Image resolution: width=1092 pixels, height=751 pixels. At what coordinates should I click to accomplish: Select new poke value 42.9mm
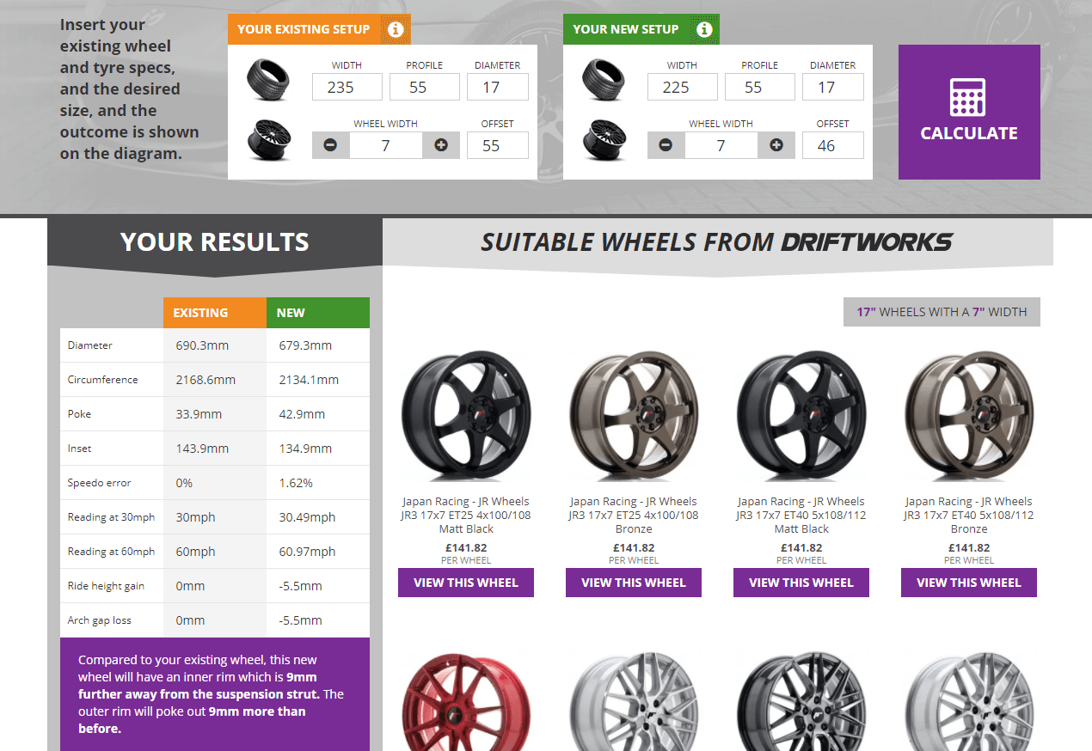click(x=302, y=414)
